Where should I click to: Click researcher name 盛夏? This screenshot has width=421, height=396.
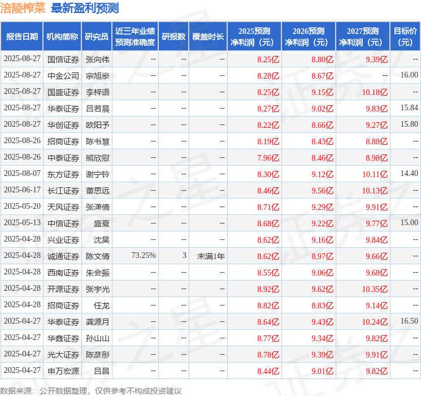[102, 223]
